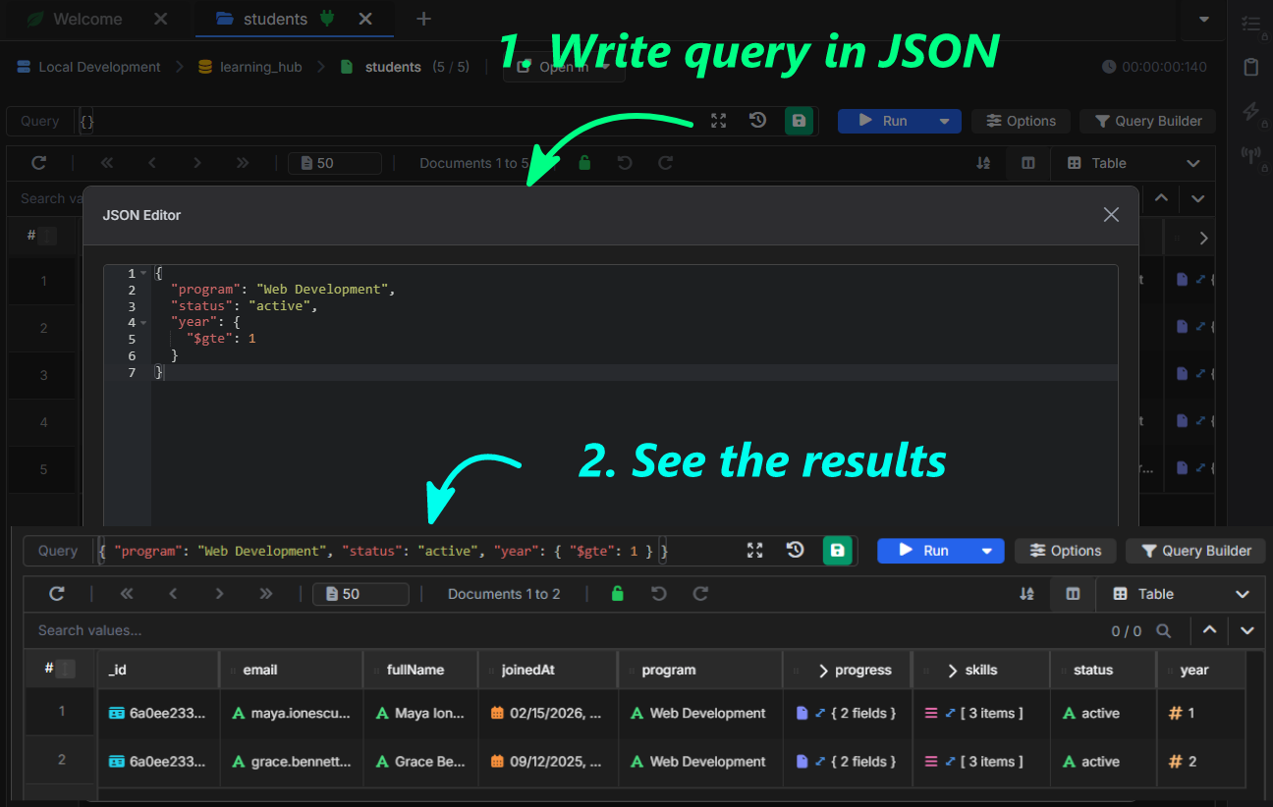The image size is (1273, 807).
Task: Click the redo icon in the Documents 1 to 2 toolbar
Action: tap(700, 594)
